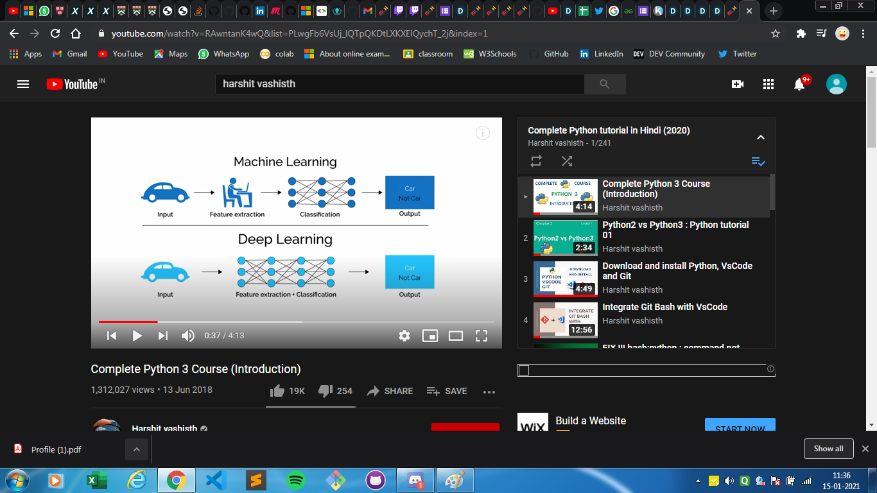Enter full screen mode
The width and height of the screenshot is (877, 493).
point(482,335)
